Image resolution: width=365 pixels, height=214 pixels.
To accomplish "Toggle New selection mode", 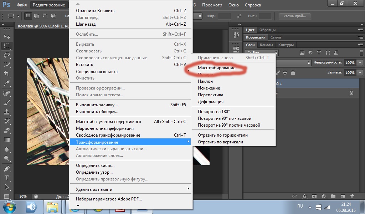I will click(x=28, y=16).
